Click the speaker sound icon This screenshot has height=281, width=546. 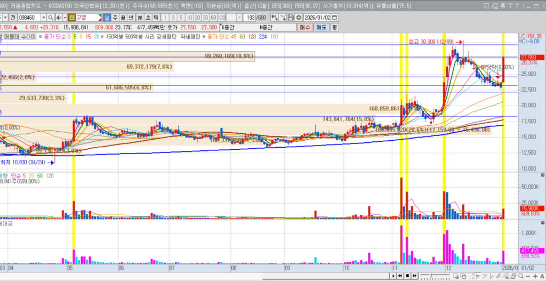click(58, 18)
